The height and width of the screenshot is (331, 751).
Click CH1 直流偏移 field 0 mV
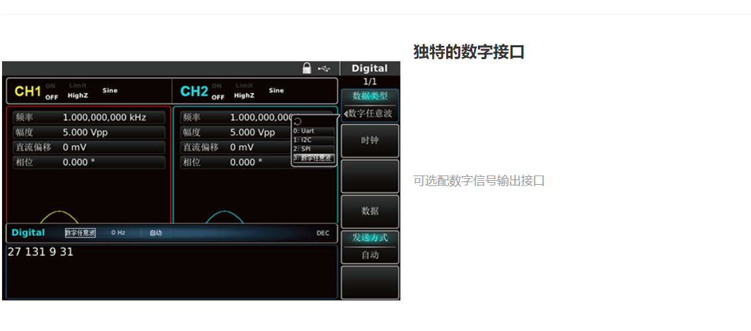tap(89, 148)
